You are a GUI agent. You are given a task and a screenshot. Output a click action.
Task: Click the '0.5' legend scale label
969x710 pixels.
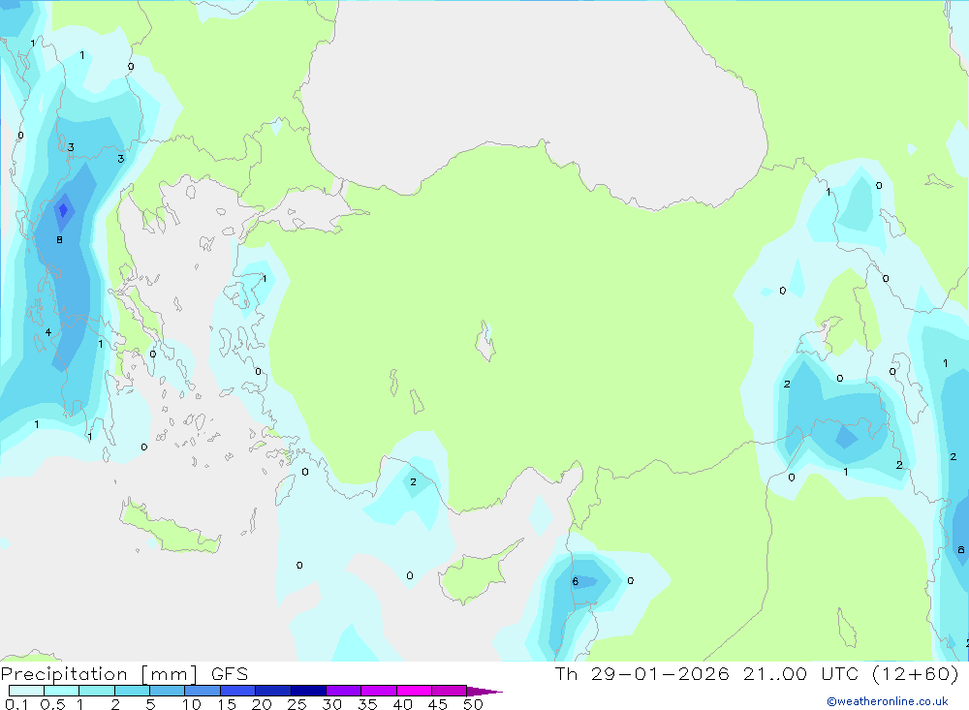coord(52,704)
